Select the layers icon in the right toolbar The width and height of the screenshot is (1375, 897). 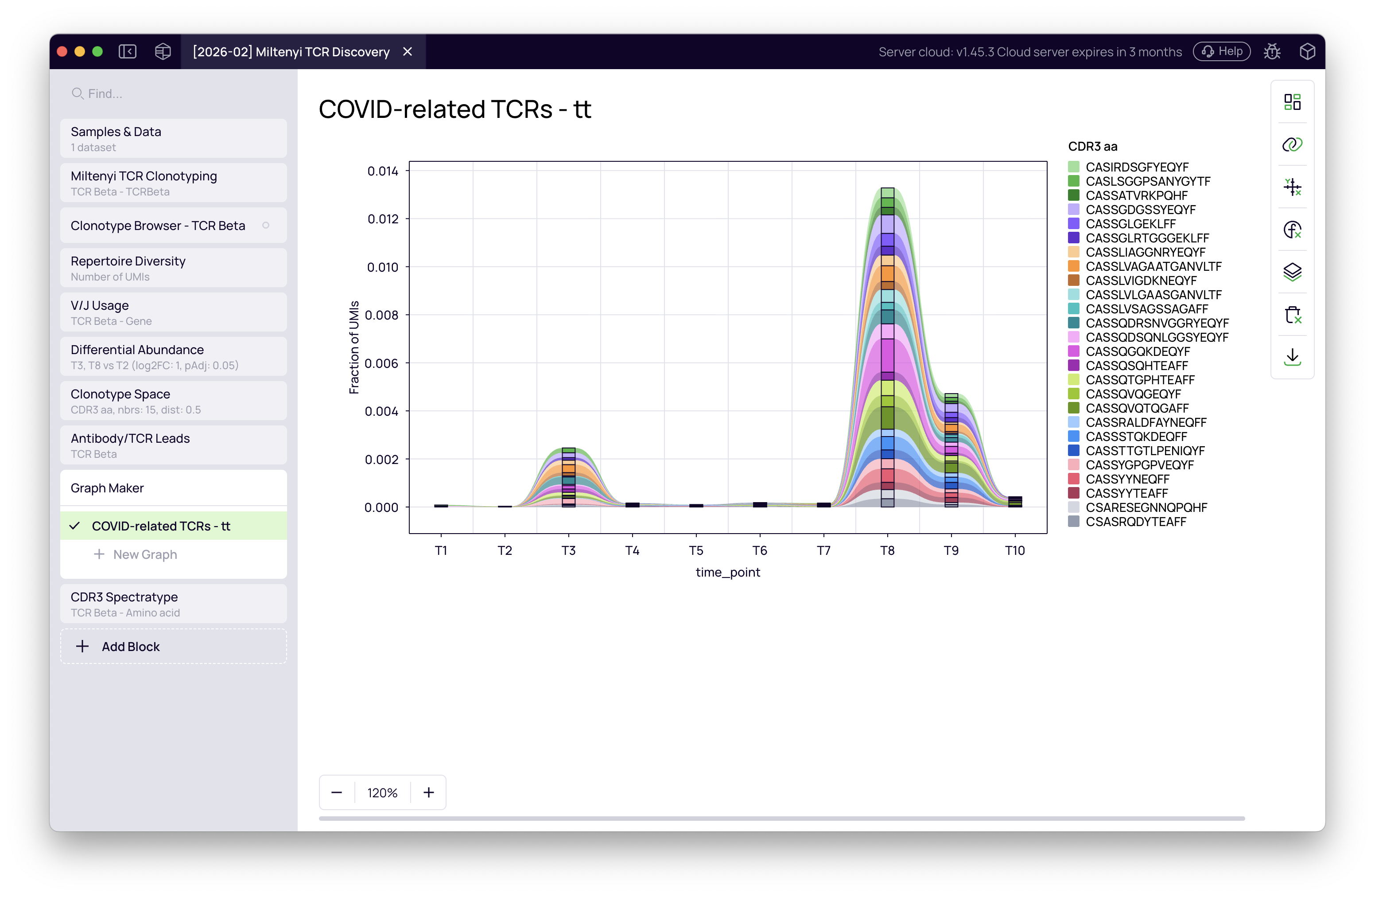click(1293, 272)
